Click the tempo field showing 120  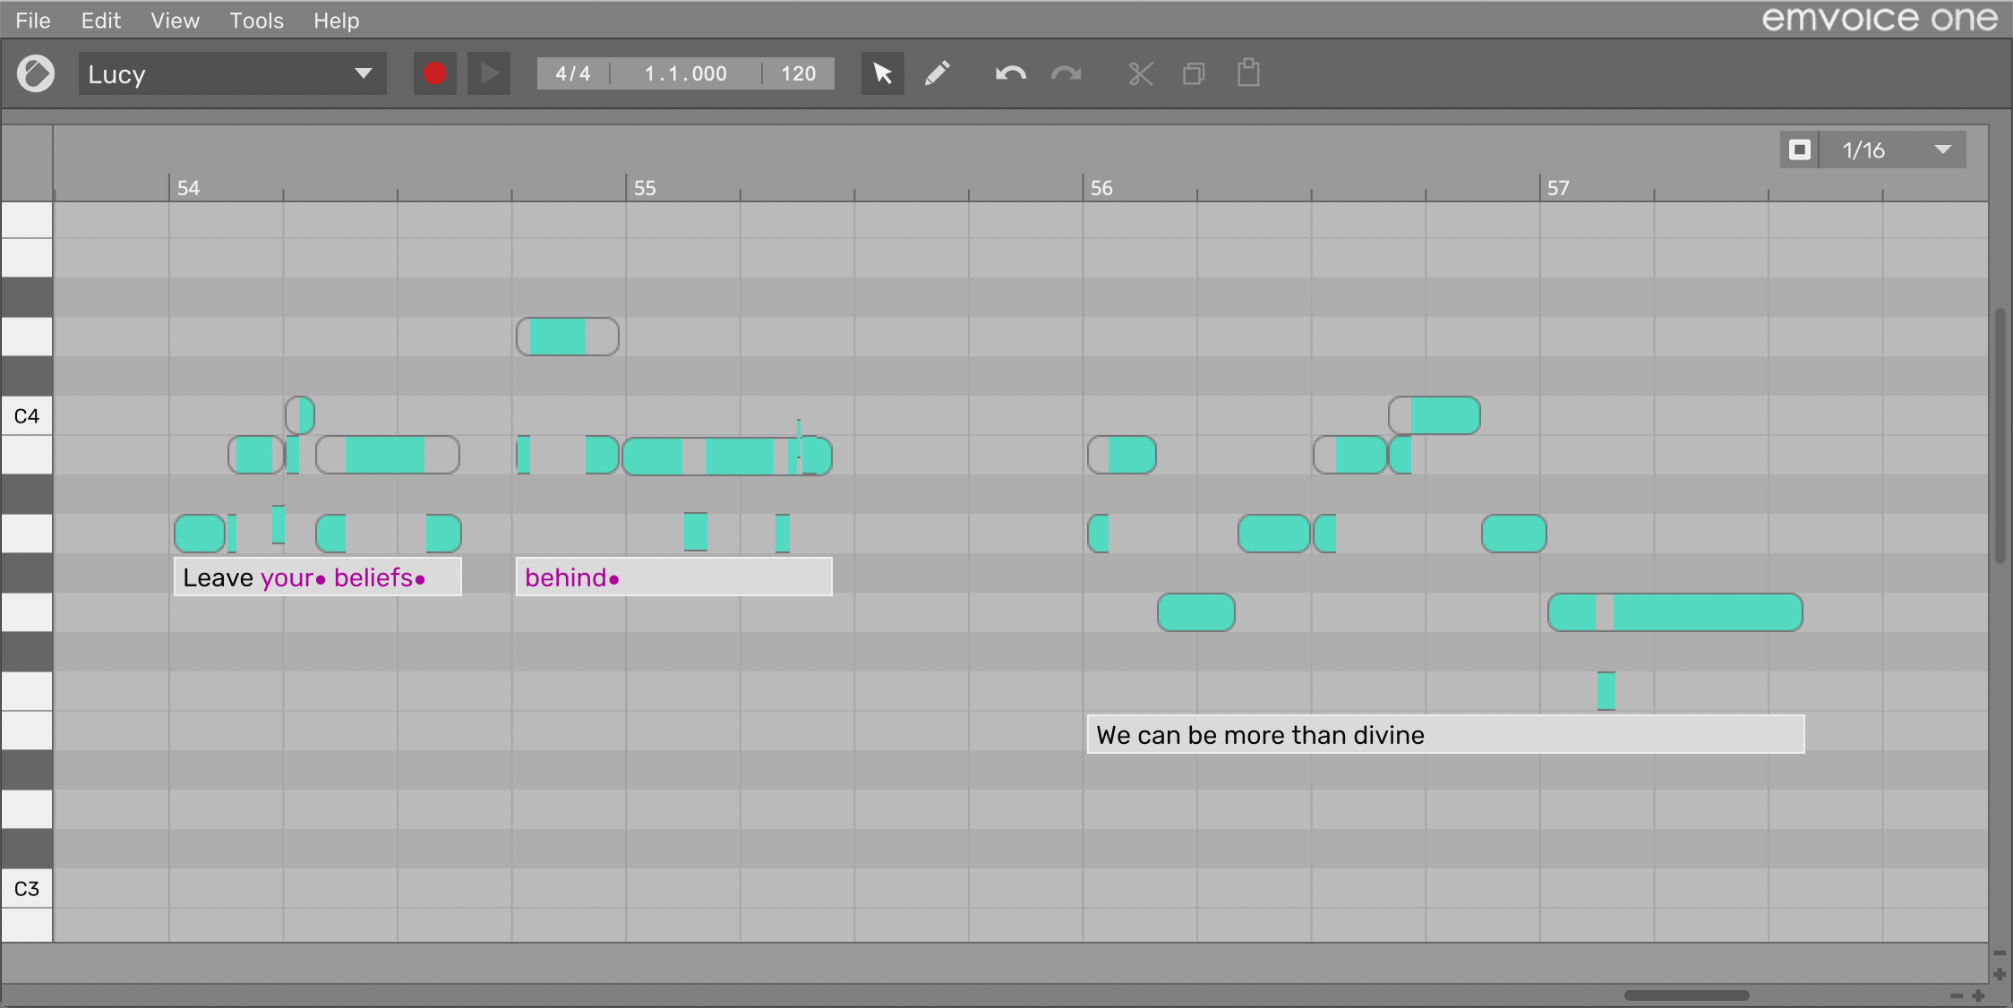(797, 73)
